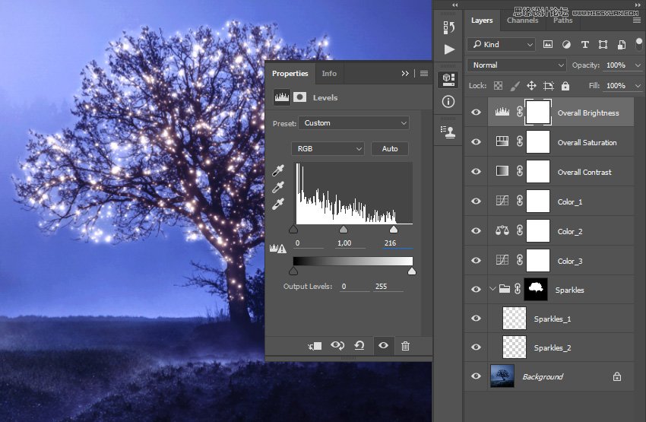
Task: Click the clip to layer icon
Action: [x=315, y=346]
